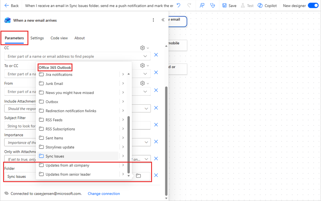
Task: Choose News you might have missed folder
Action: pyautogui.click(x=79, y=93)
